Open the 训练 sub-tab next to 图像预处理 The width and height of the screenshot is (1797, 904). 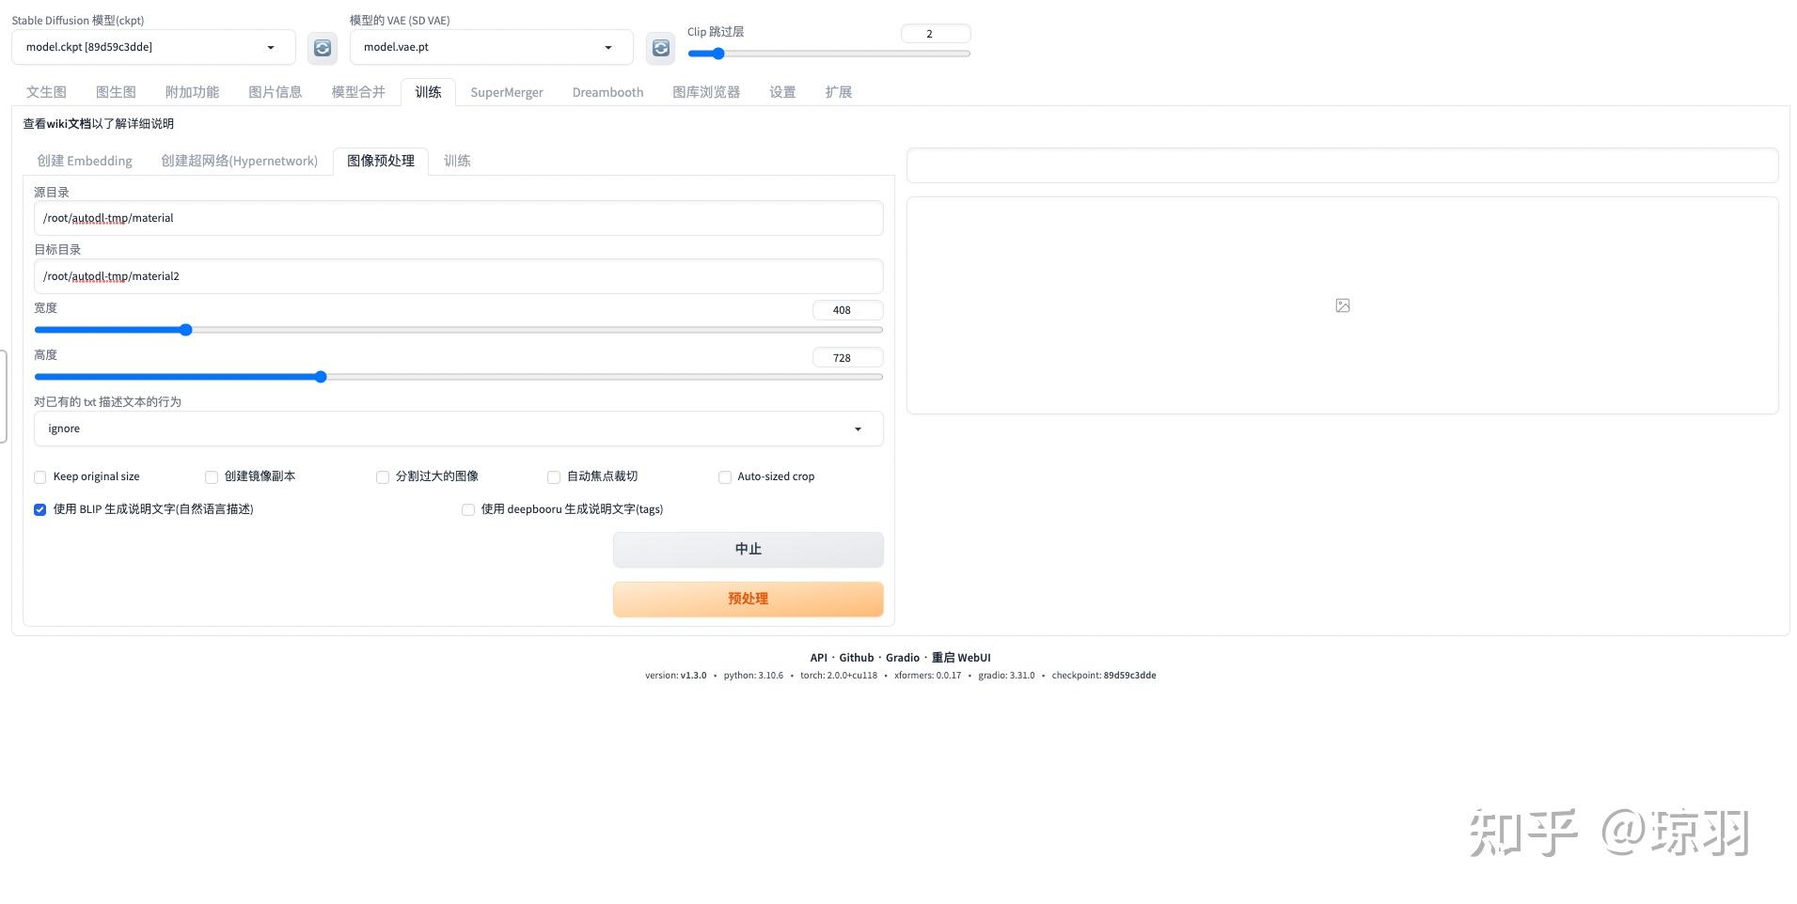coord(457,161)
